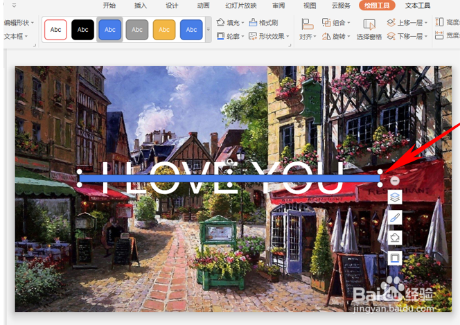Apply the black Abc shape style
Image resolution: width=460 pixels, height=325 pixels.
click(x=82, y=30)
